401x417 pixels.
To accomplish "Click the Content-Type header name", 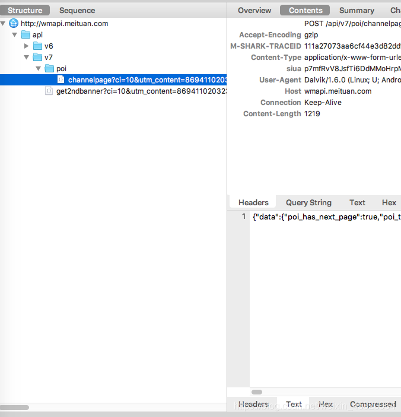I will click(276, 58).
